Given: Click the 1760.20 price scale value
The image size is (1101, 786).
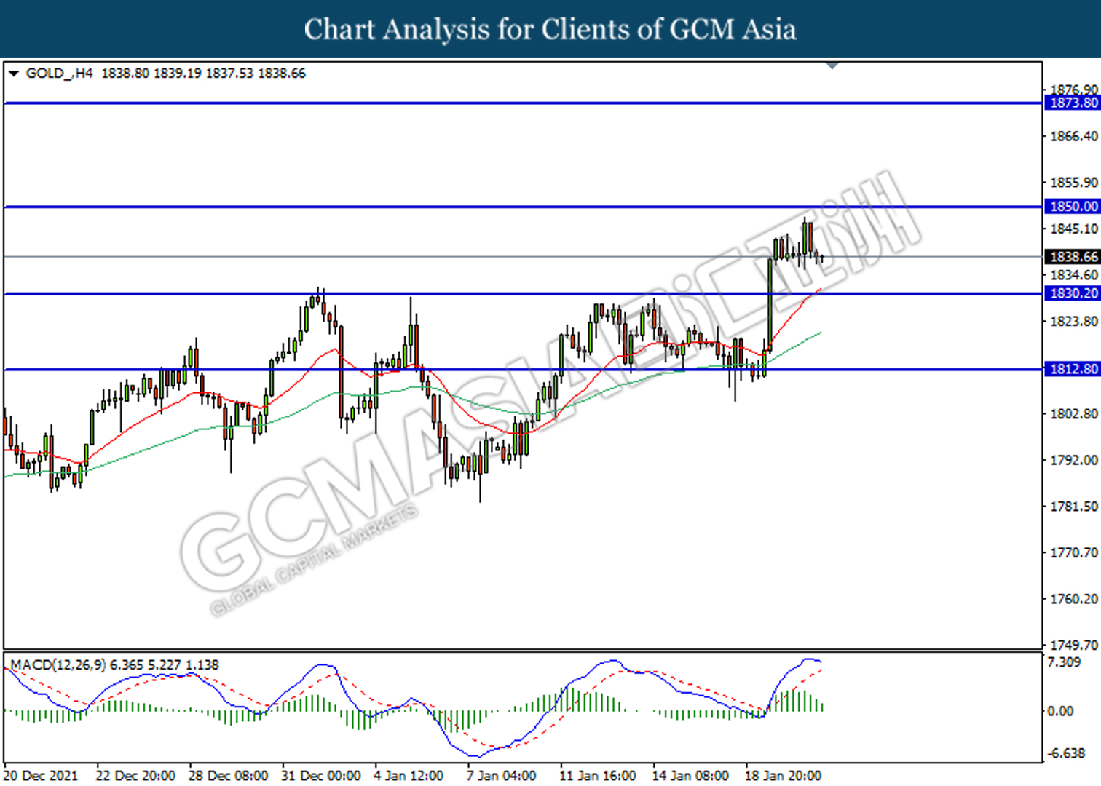Looking at the screenshot, I should click(1073, 599).
